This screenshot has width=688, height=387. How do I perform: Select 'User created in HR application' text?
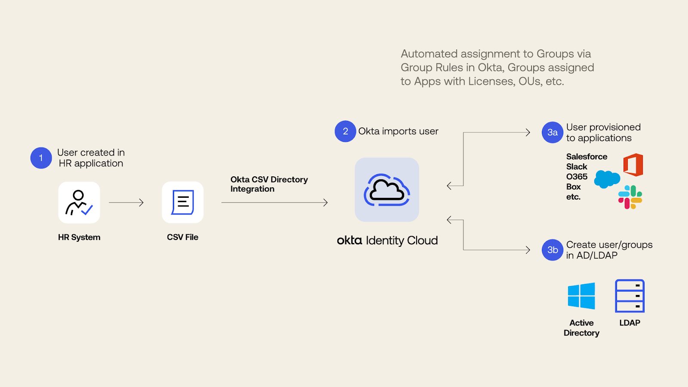click(91, 158)
